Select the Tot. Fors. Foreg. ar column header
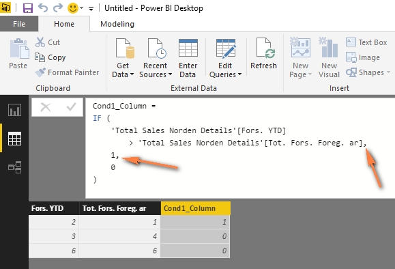Viewport: 395px width, 269px height. tap(120, 208)
